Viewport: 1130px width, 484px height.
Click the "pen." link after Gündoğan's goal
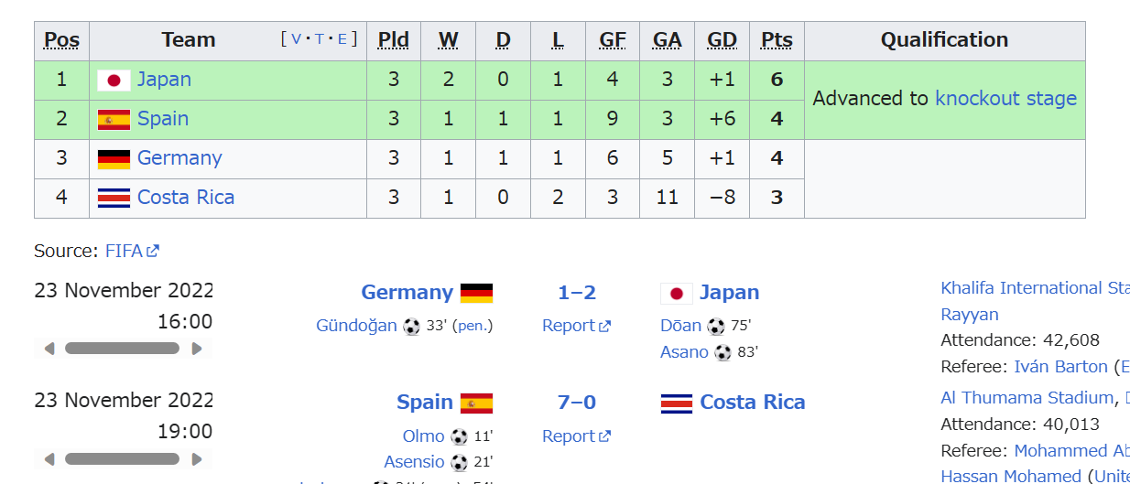coord(473,326)
